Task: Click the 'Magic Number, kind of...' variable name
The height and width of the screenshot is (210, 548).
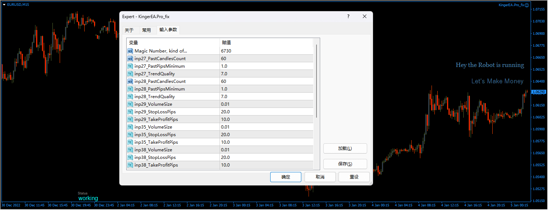Action: [x=161, y=51]
